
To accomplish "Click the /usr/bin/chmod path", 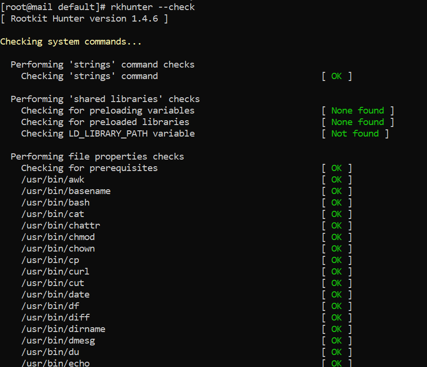I will [58, 237].
